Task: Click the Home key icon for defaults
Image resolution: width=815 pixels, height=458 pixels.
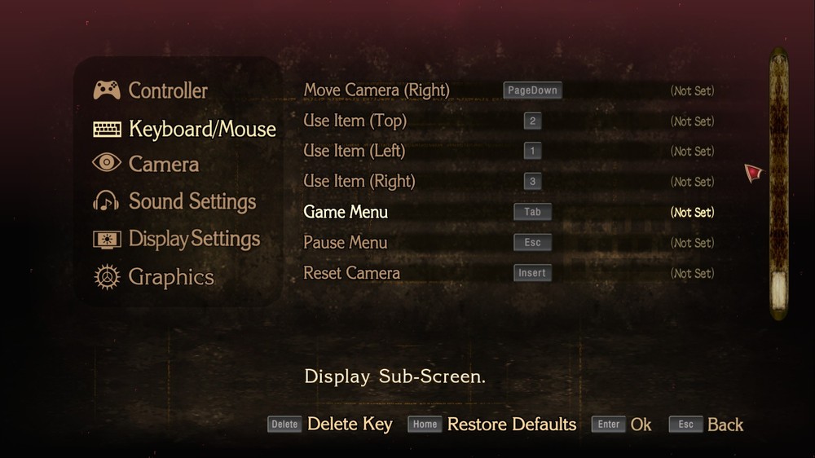Action: pos(425,425)
